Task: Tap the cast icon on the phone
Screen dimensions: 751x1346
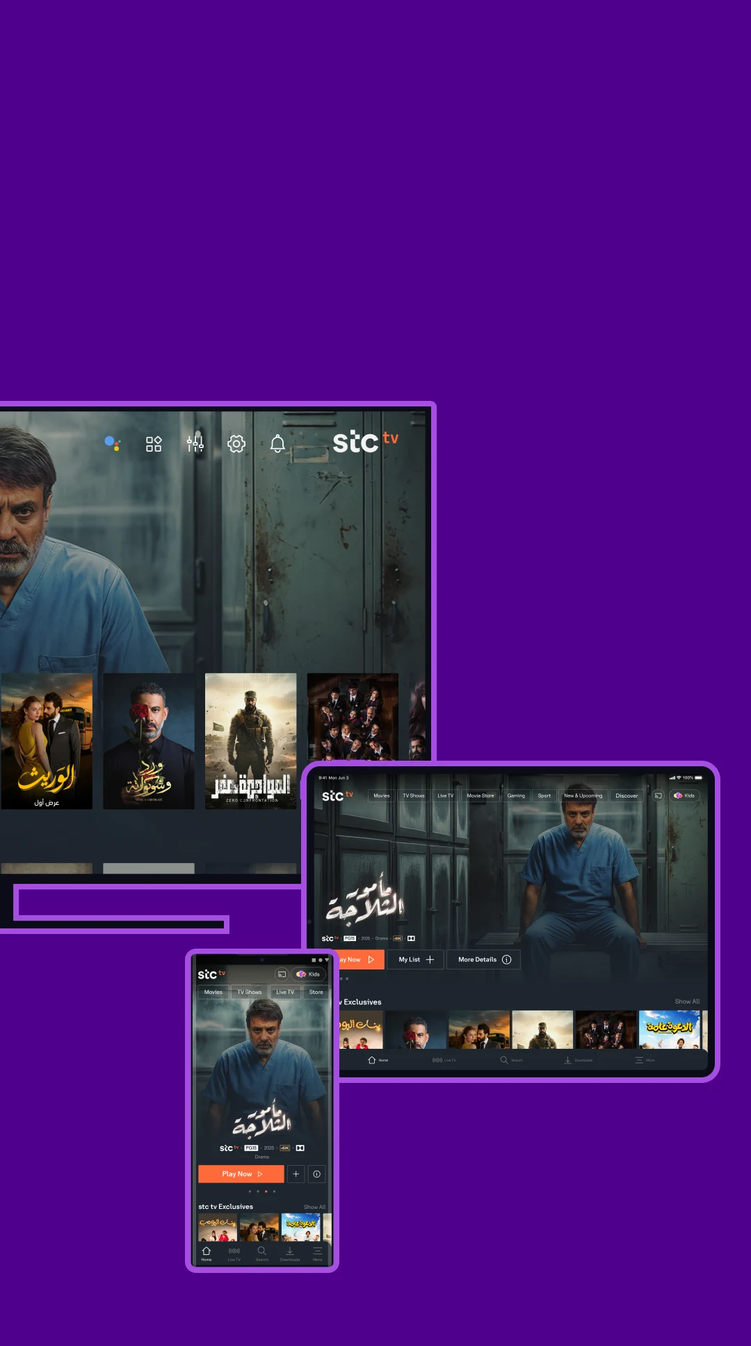Action: point(282,974)
